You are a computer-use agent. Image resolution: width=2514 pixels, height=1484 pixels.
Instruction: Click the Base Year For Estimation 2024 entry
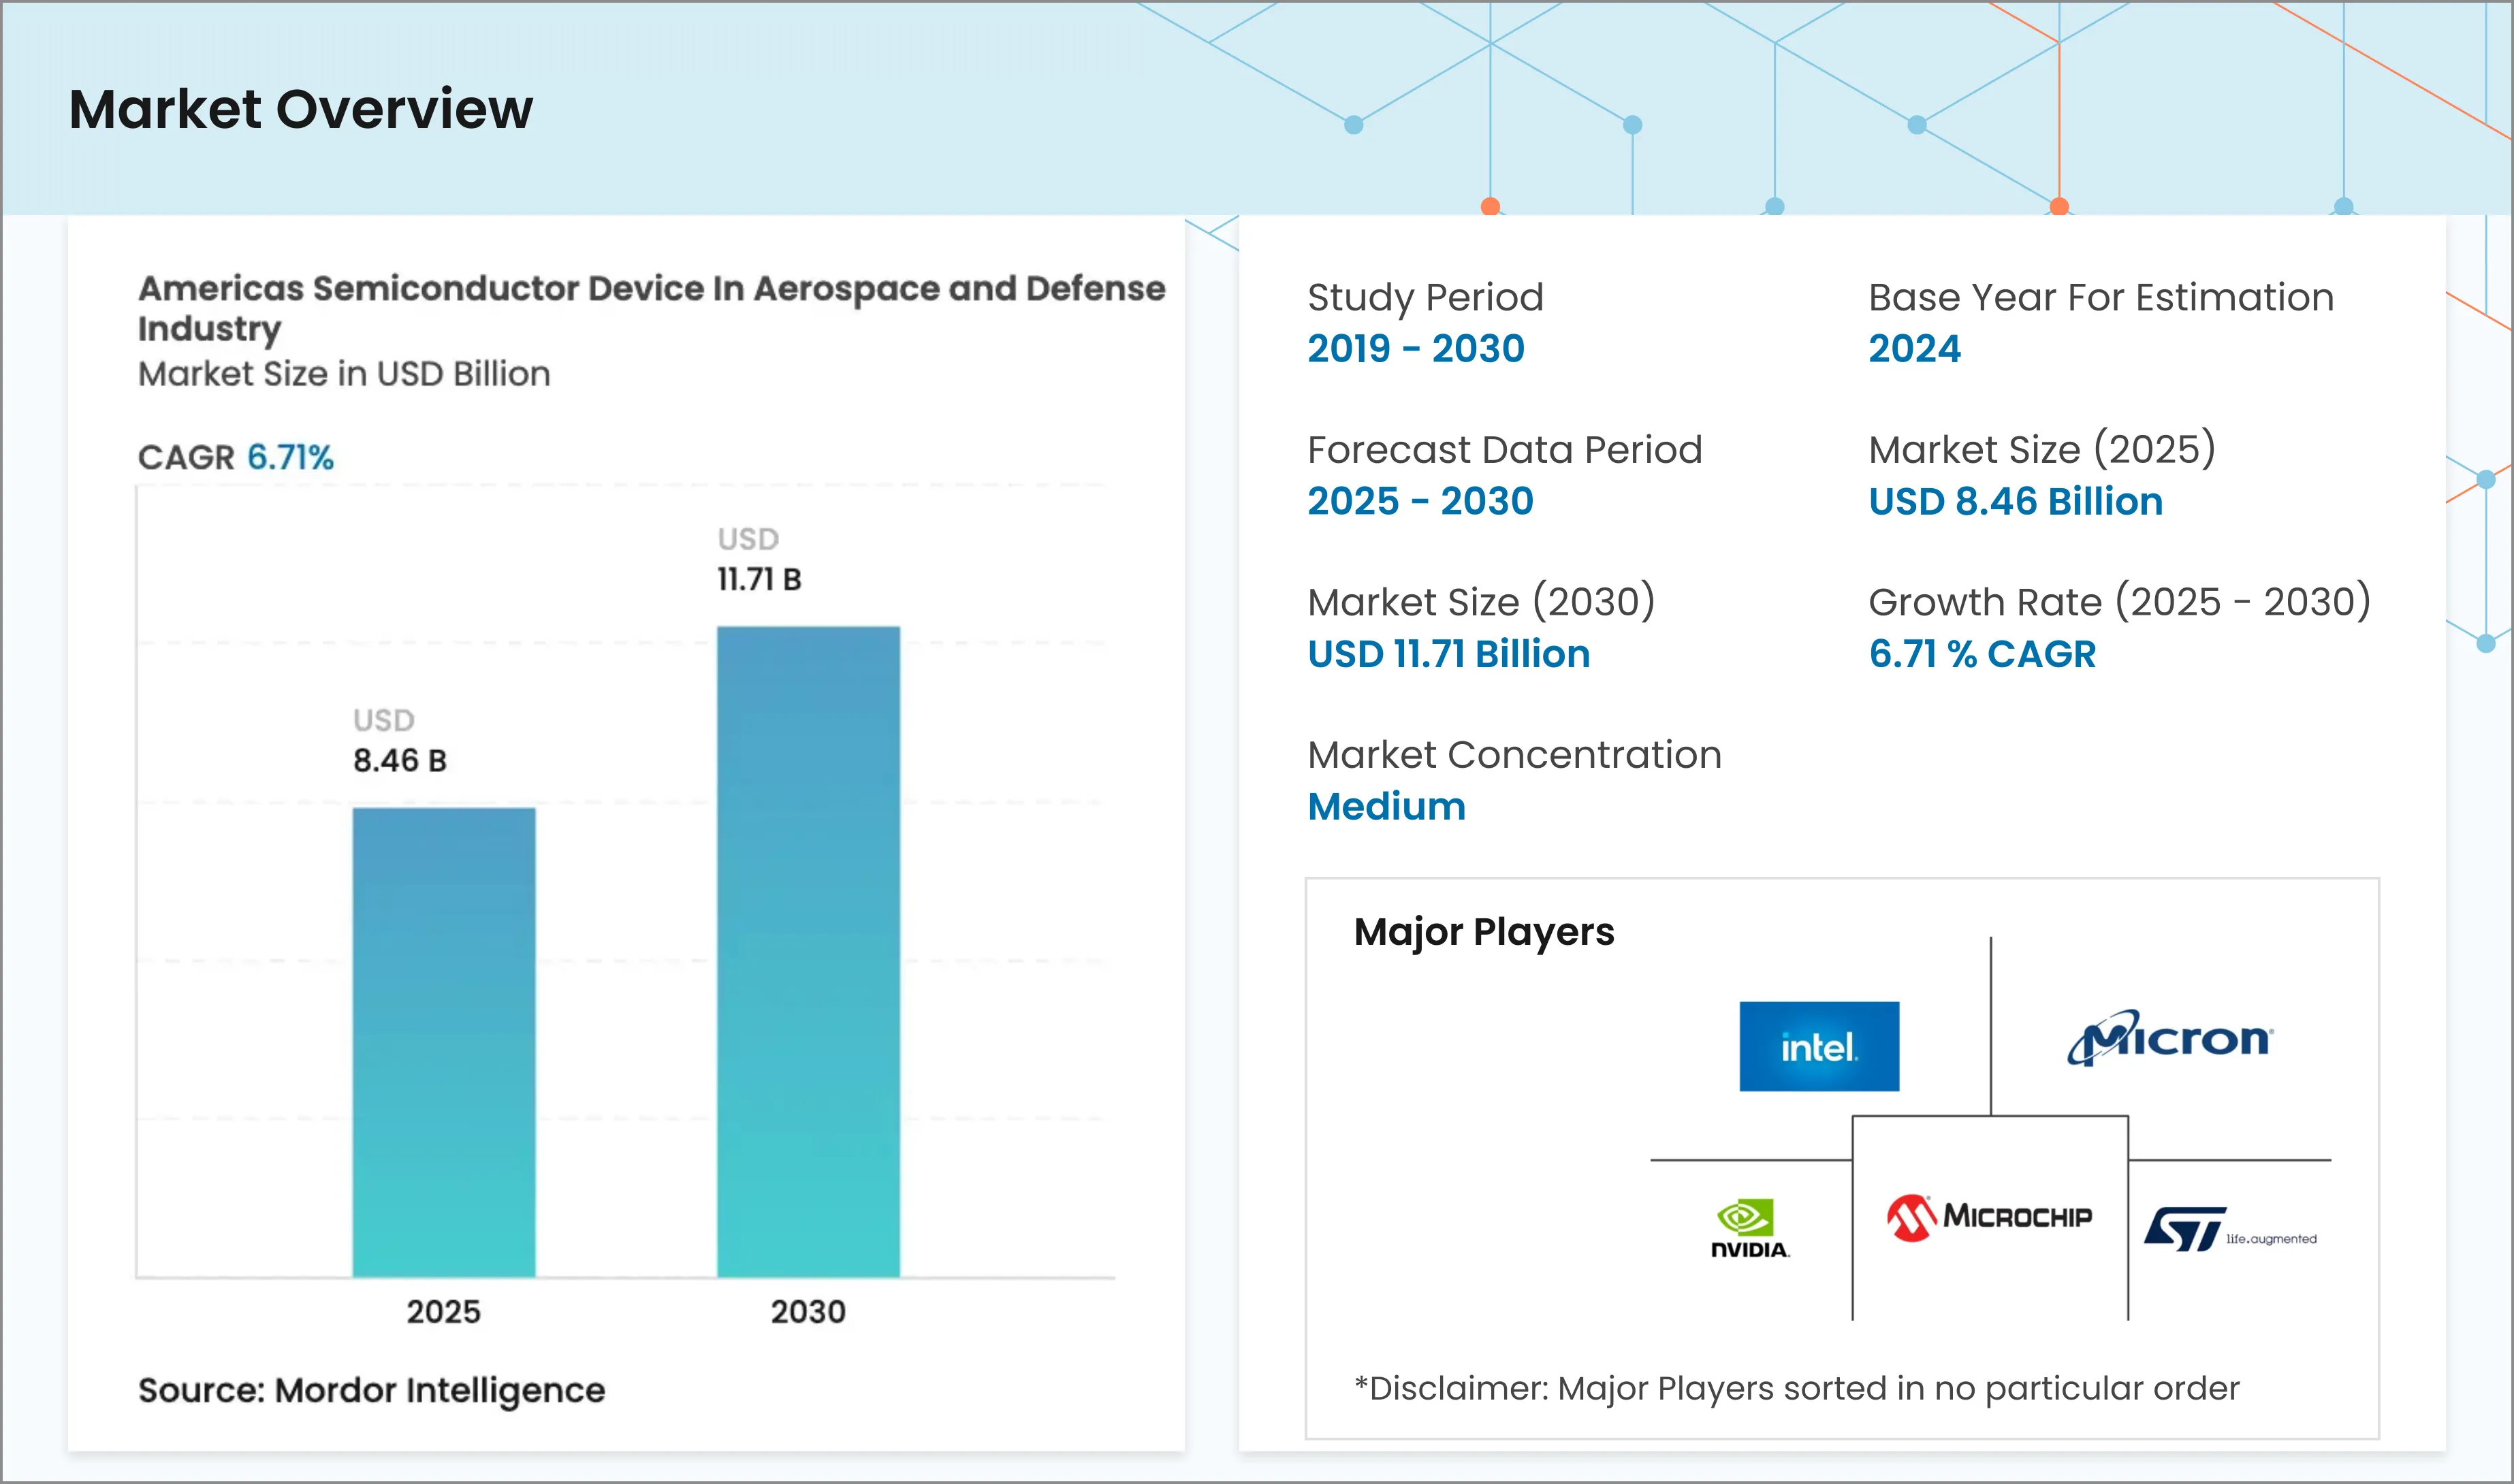click(1913, 349)
